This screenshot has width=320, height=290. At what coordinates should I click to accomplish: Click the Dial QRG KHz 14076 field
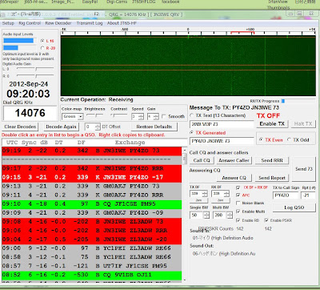coord(30,113)
